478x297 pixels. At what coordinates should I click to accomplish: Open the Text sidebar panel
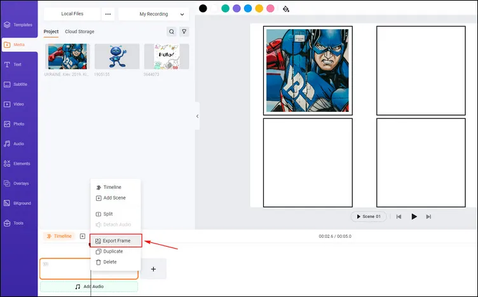click(x=13, y=64)
